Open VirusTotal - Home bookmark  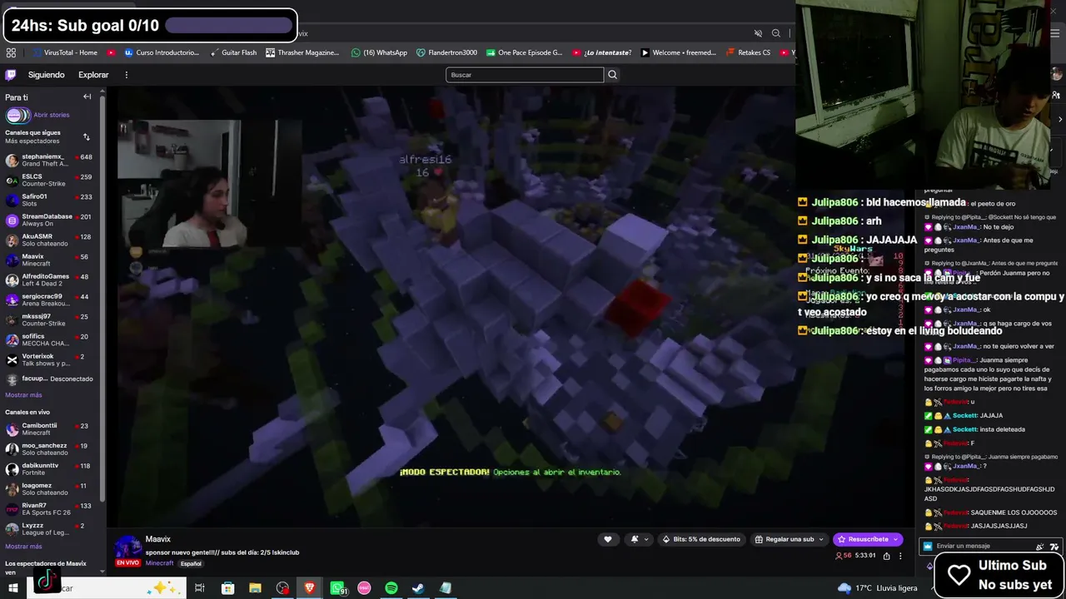tap(65, 52)
